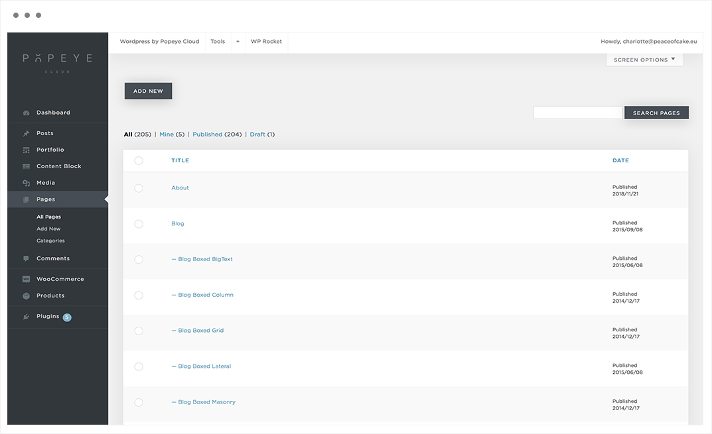712x434 pixels.
Task: Go to Posts in the sidebar
Action: pyautogui.click(x=45, y=133)
